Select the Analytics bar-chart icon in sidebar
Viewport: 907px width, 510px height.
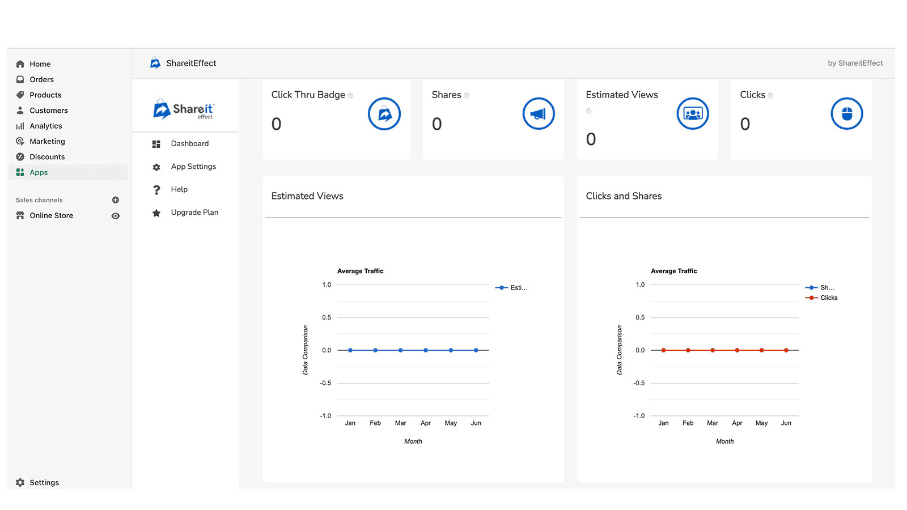tap(20, 126)
